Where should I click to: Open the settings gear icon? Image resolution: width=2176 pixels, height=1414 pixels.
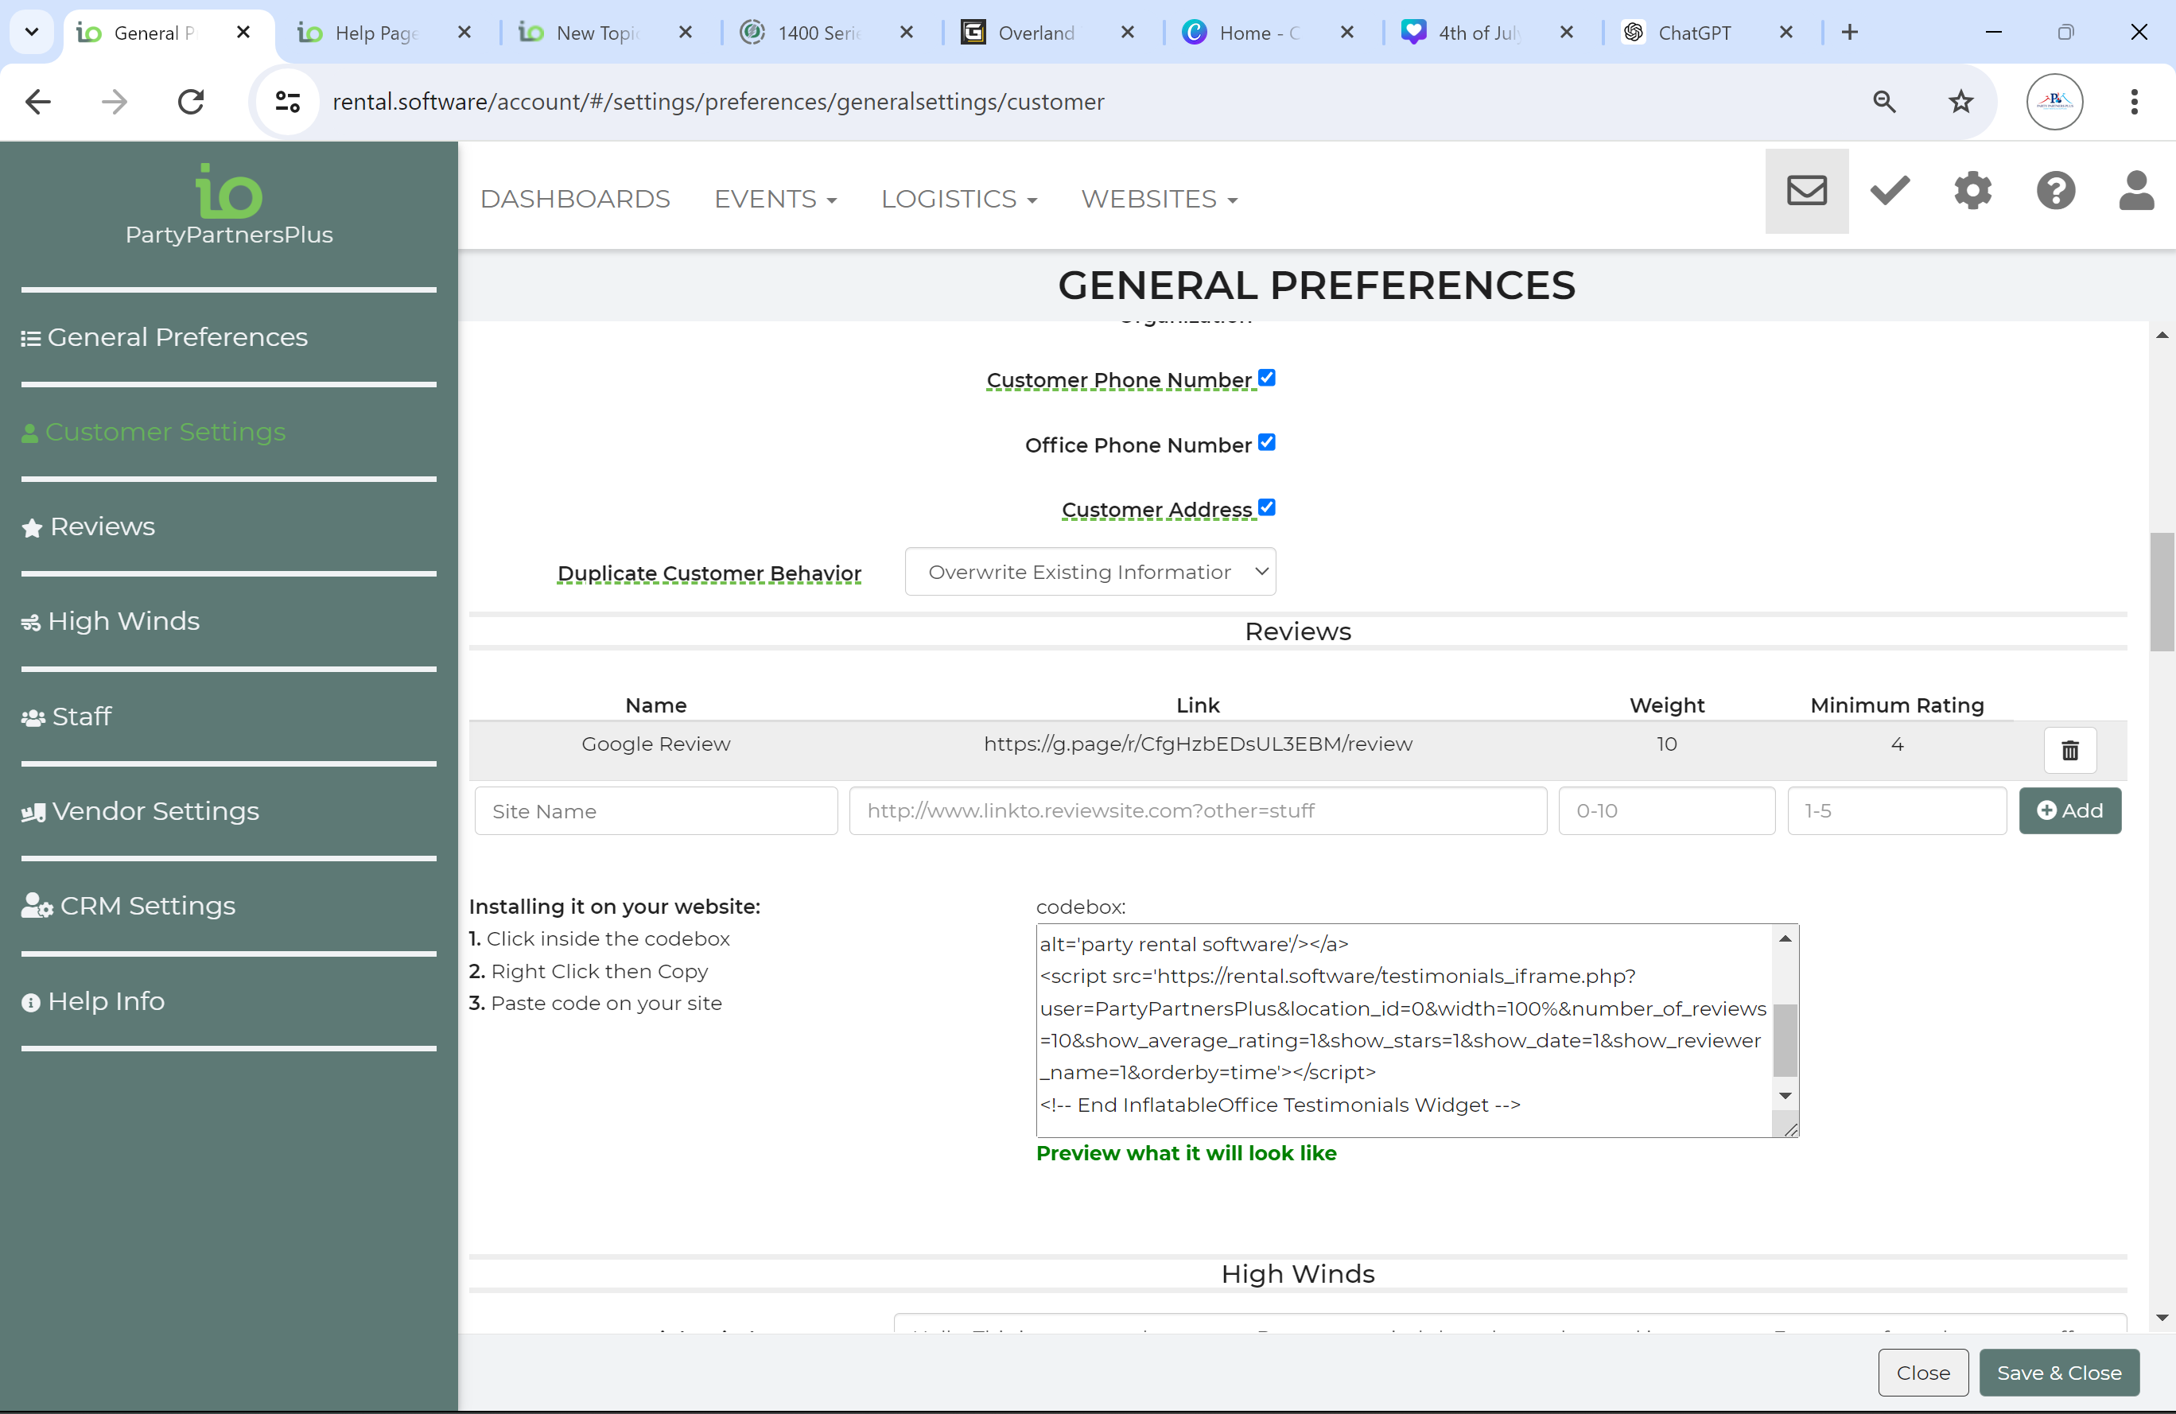tap(1972, 191)
